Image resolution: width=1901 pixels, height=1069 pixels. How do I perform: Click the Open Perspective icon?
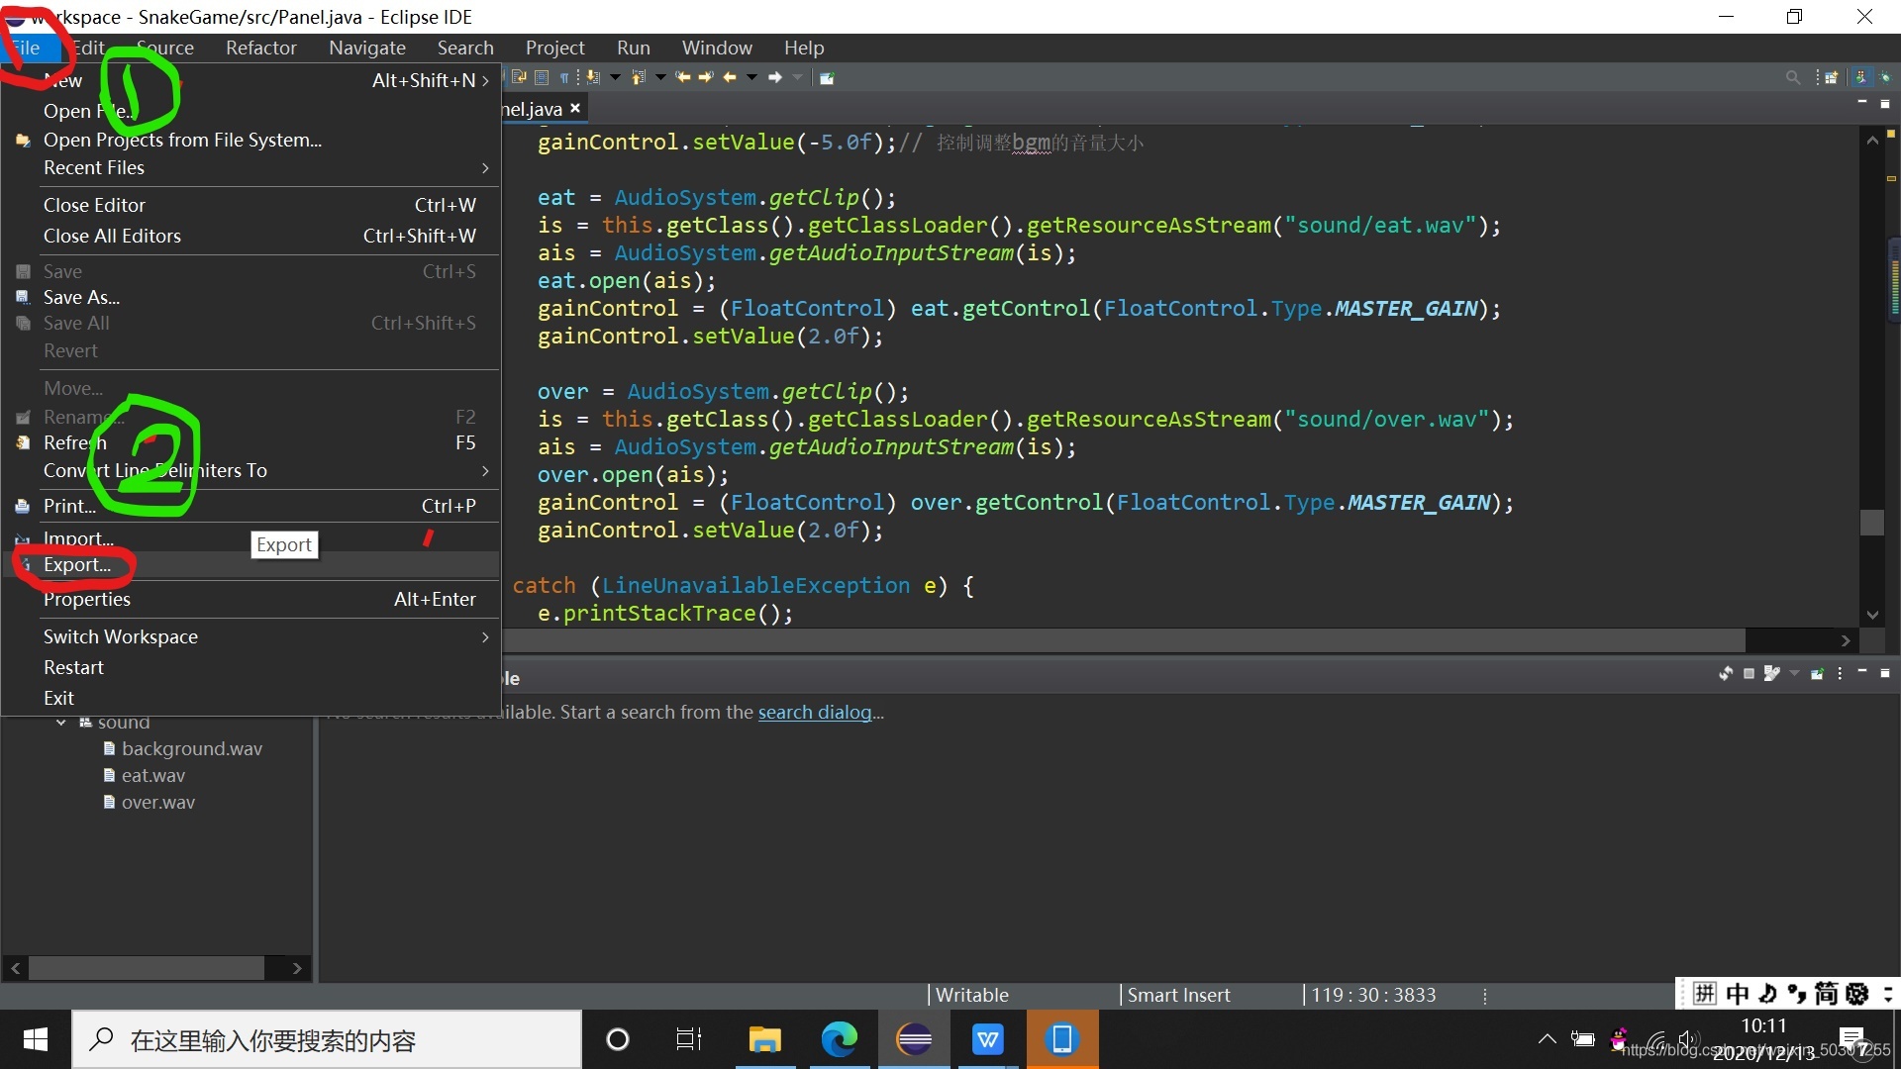[x=1831, y=77]
